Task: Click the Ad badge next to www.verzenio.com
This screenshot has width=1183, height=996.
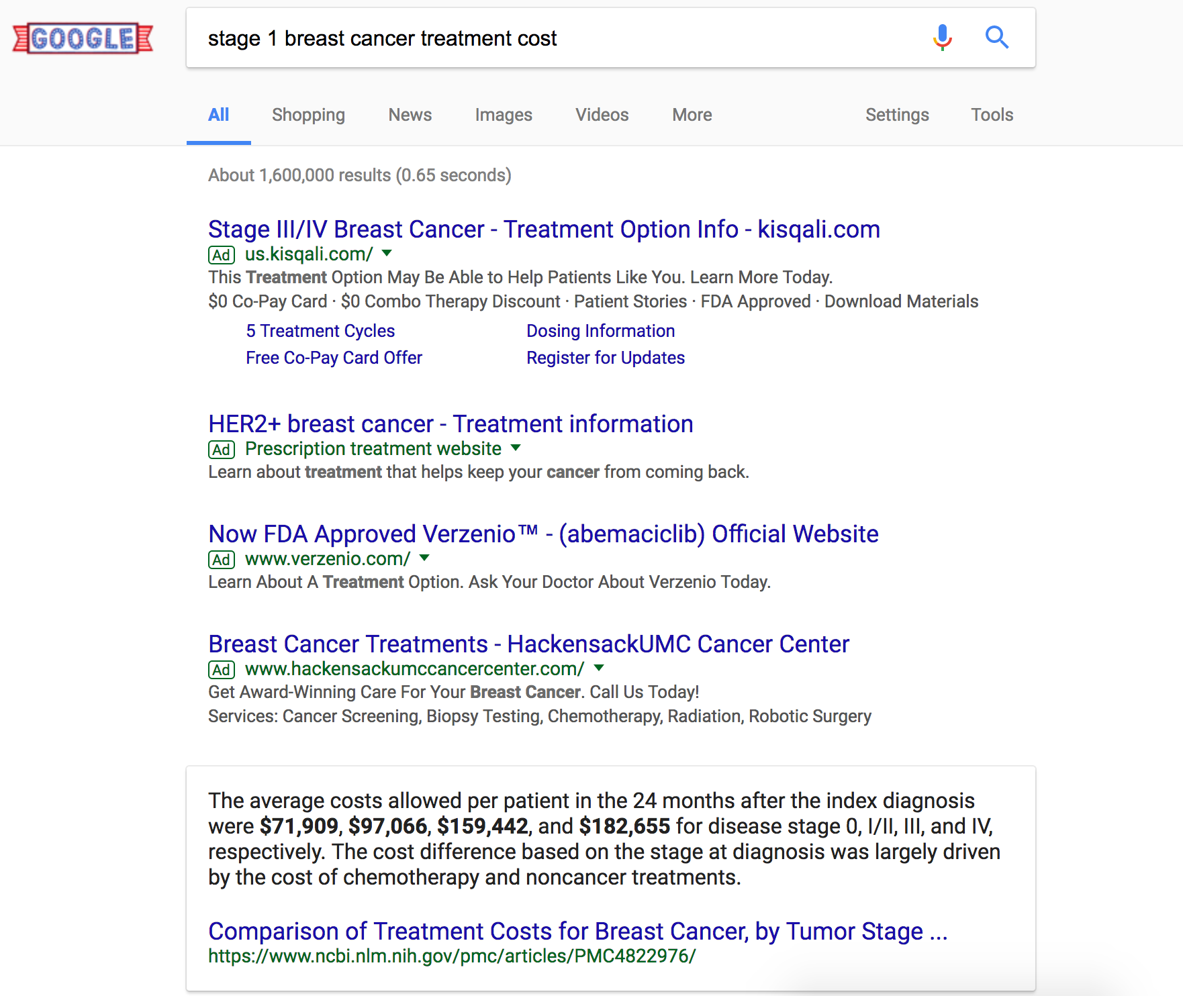Action: click(222, 560)
